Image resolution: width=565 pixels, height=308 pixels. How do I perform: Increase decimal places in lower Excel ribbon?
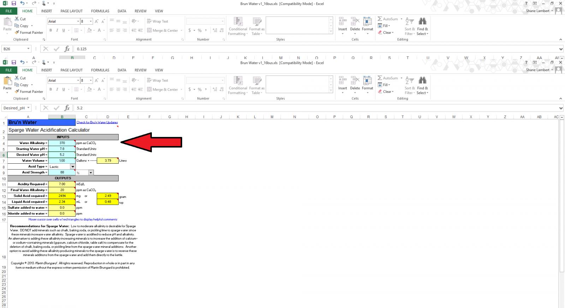click(215, 90)
